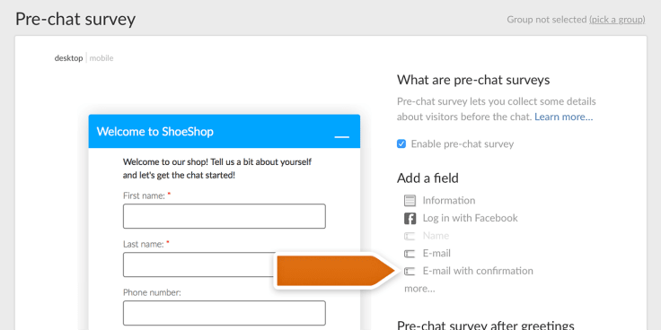Click the Information field icon

[x=410, y=200]
